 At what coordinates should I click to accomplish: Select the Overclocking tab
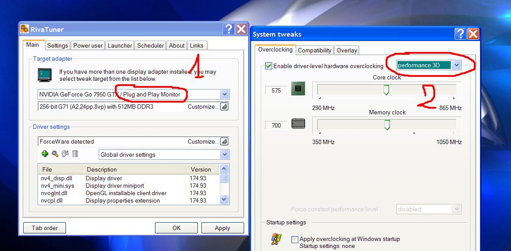(x=276, y=49)
